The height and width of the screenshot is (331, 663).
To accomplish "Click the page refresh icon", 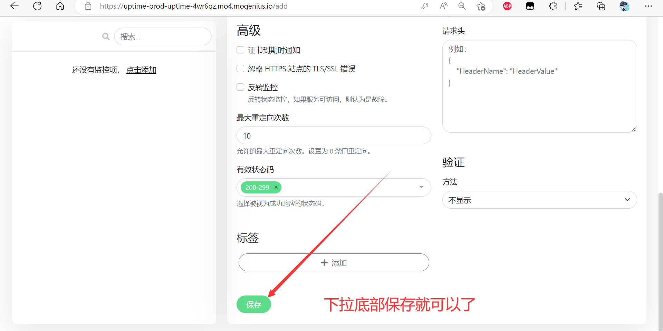I will pyautogui.click(x=37, y=6).
